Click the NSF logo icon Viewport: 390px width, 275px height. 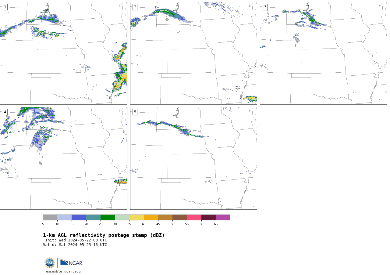point(50,263)
